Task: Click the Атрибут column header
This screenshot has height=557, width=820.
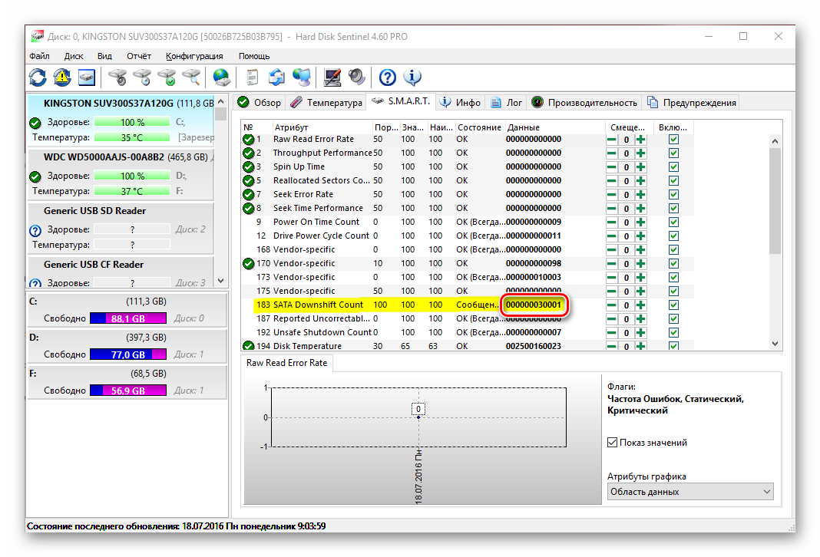Action: (321, 127)
